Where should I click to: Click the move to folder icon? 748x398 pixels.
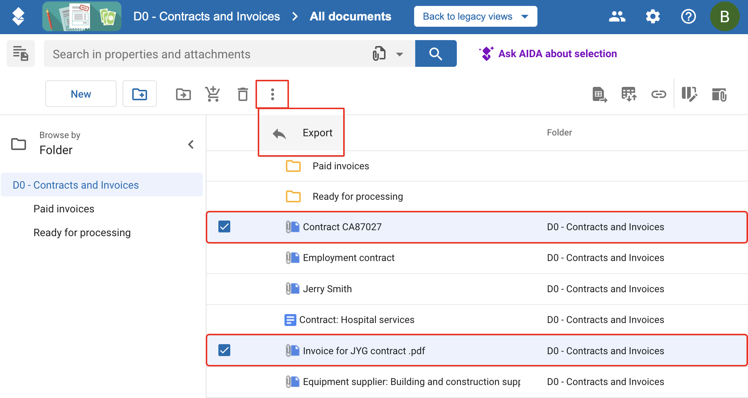coord(183,94)
